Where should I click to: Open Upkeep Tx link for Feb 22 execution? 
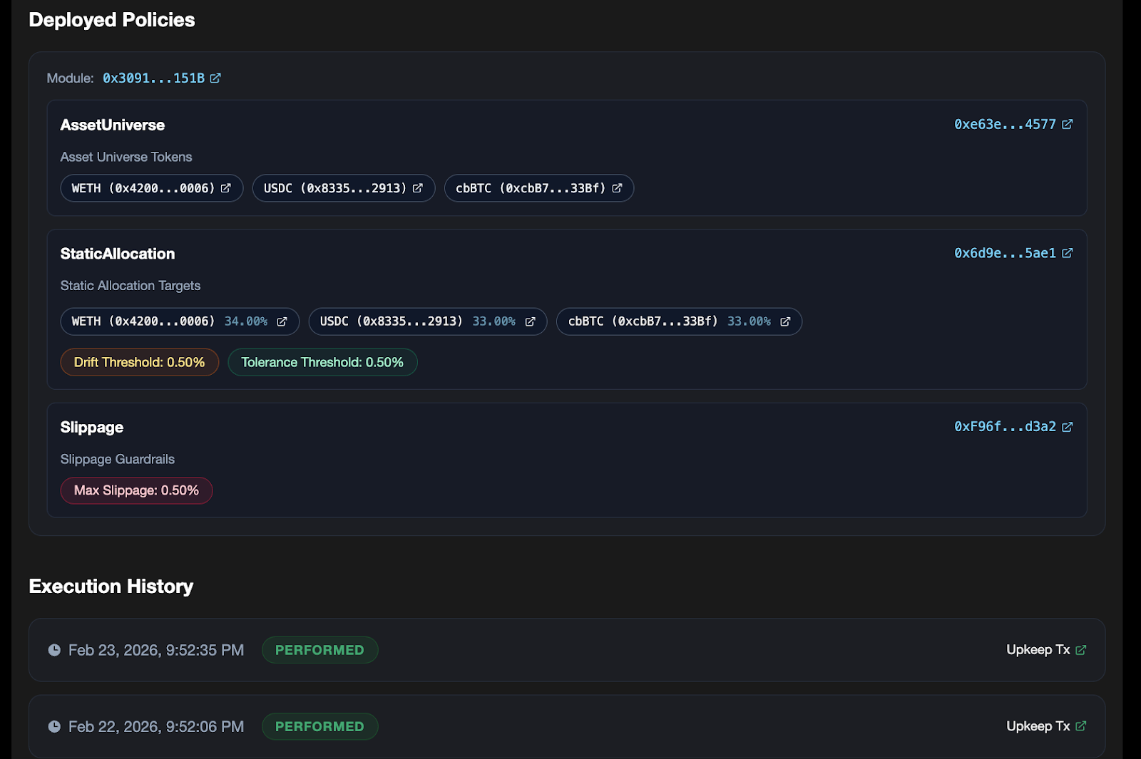(1045, 726)
